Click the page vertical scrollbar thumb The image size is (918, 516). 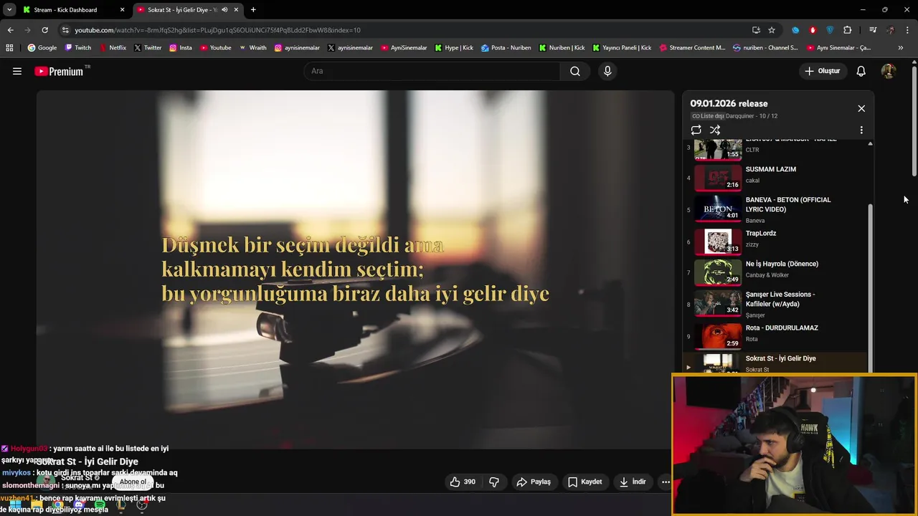click(x=914, y=120)
